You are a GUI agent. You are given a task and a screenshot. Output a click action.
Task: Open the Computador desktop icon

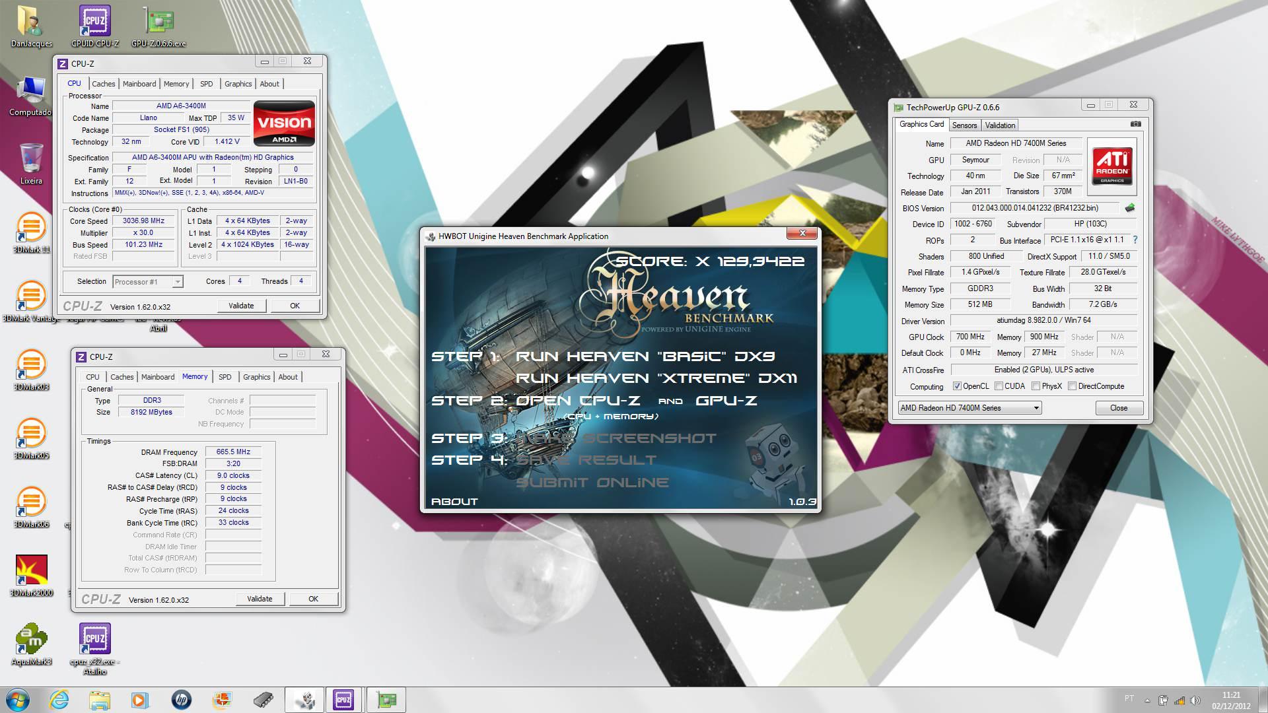click(31, 96)
